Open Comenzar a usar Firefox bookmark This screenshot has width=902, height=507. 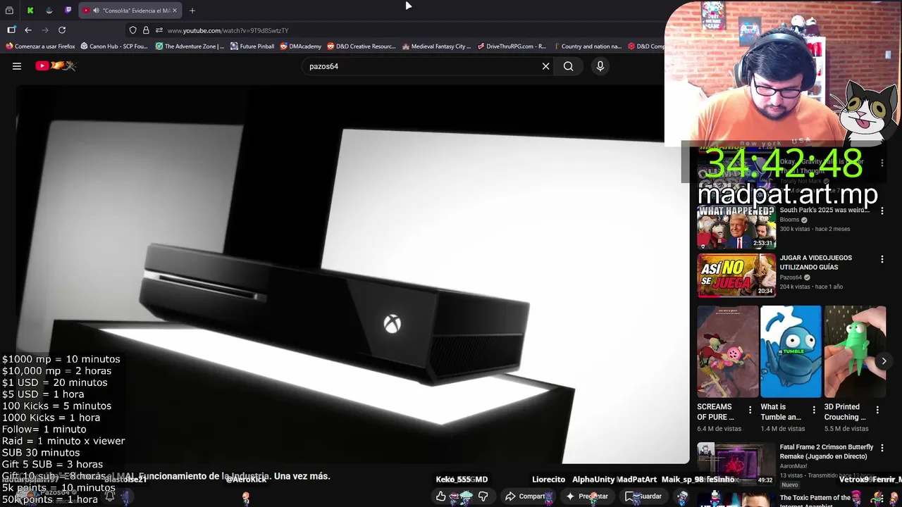(x=40, y=46)
